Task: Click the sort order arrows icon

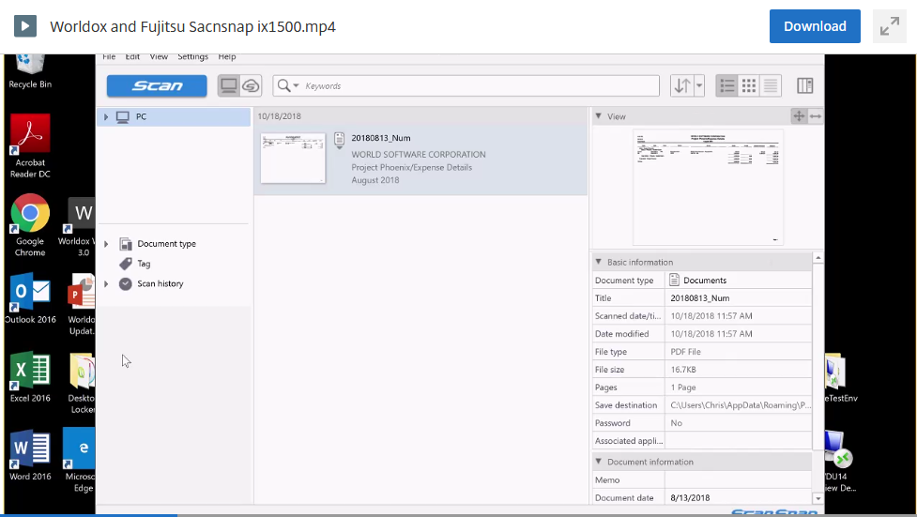Action: coord(682,86)
